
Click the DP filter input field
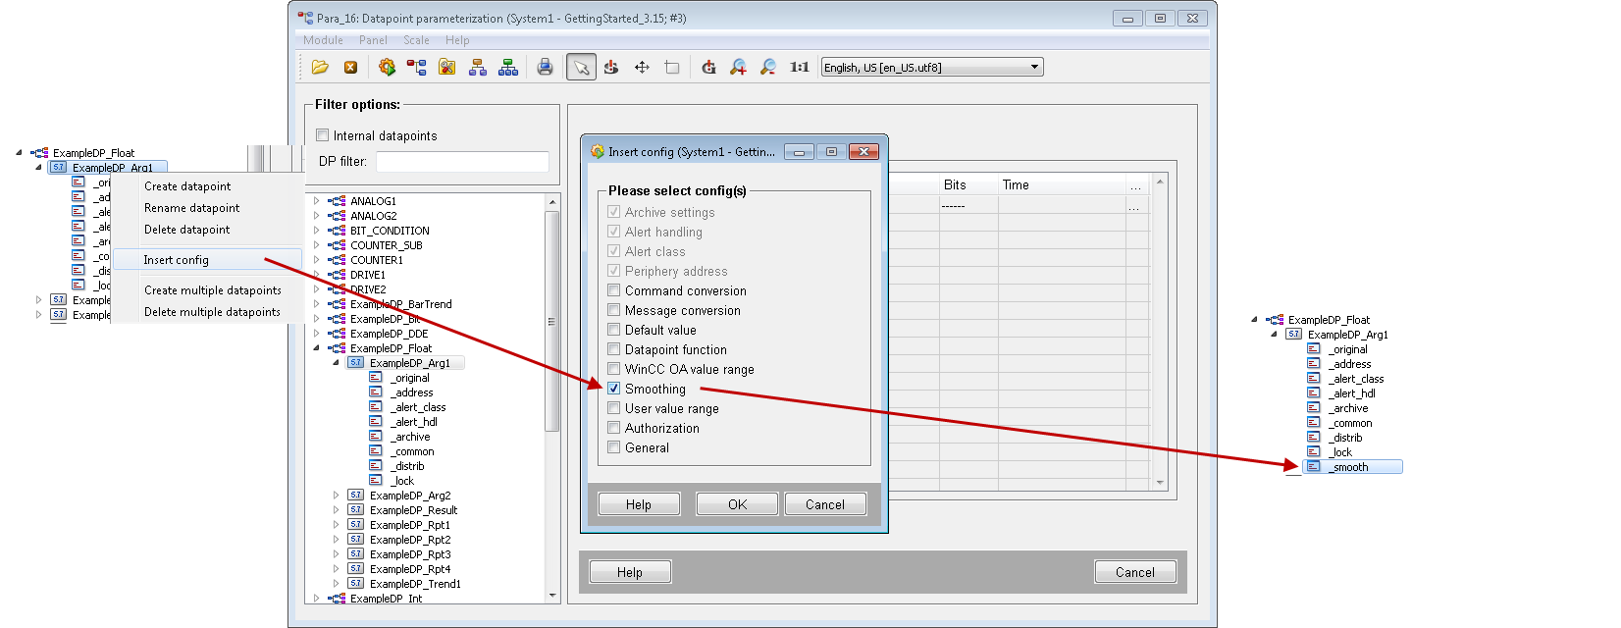[462, 162]
